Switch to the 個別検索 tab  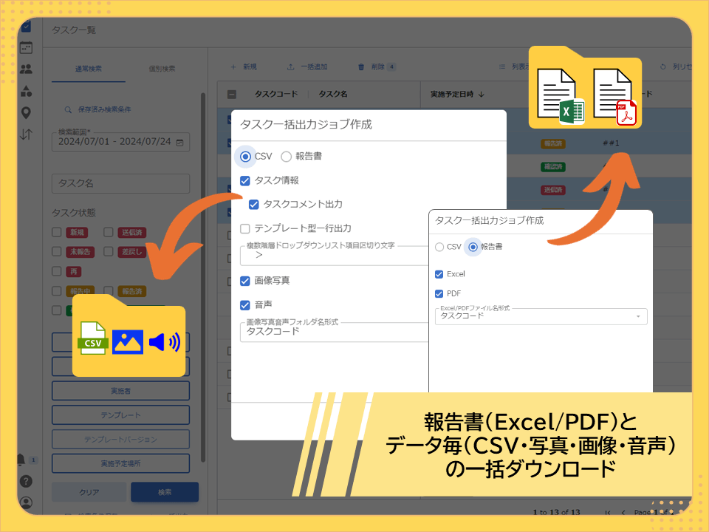162,69
